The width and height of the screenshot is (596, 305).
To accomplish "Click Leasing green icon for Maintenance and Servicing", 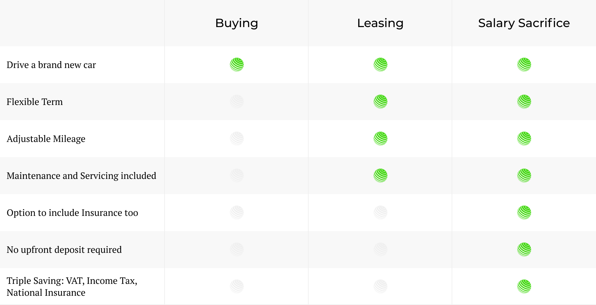I will point(380,176).
